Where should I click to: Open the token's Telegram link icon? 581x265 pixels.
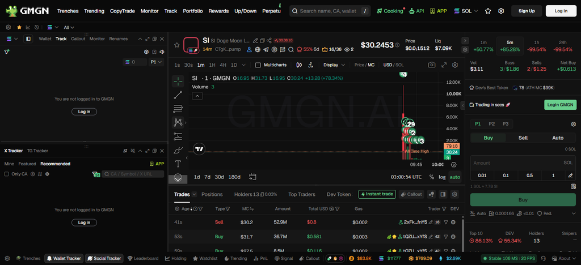266,49
